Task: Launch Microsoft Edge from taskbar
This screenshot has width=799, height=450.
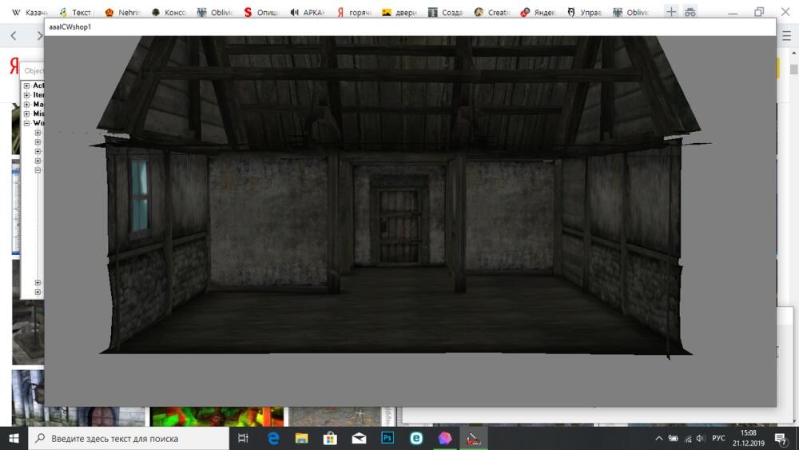Action: click(273, 438)
